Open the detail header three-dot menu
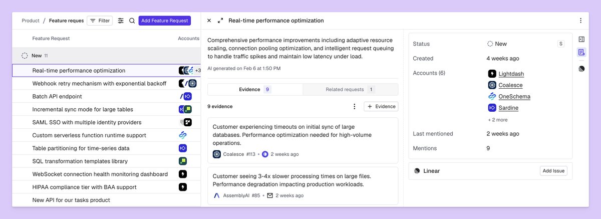Viewport: 601px width, 219px height. [x=580, y=21]
